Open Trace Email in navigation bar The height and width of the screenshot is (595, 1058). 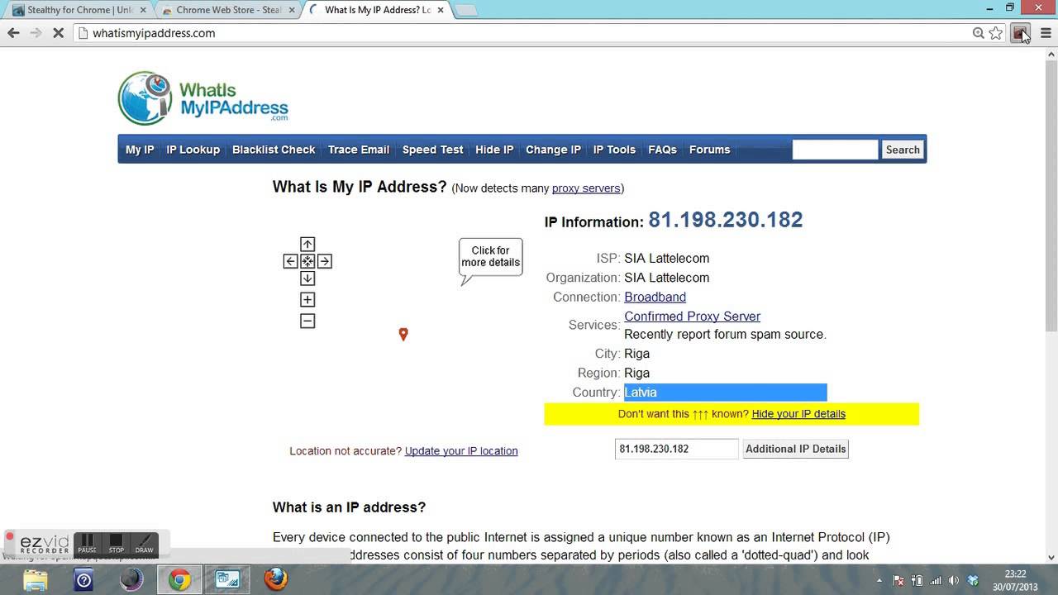click(x=359, y=150)
